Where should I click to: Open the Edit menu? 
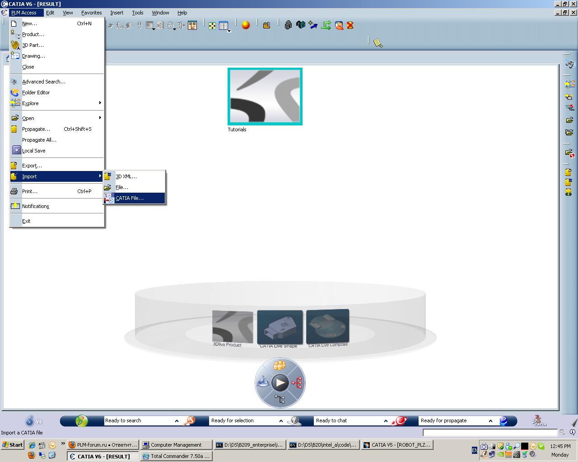(50, 13)
